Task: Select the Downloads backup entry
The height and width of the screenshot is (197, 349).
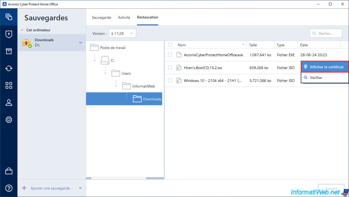Action: pos(52,43)
